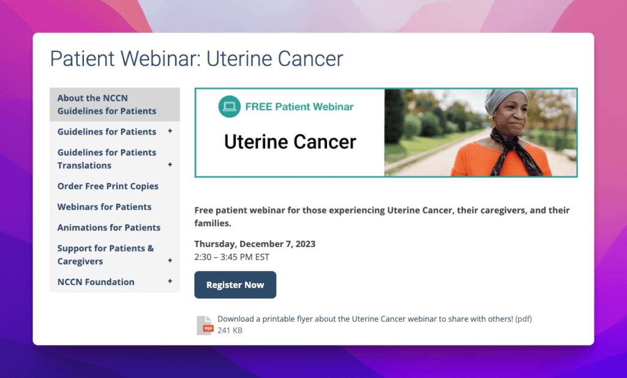Click the time 2:30 – 3:45 PM EST
The image size is (627, 378).
(x=232, y=257)
